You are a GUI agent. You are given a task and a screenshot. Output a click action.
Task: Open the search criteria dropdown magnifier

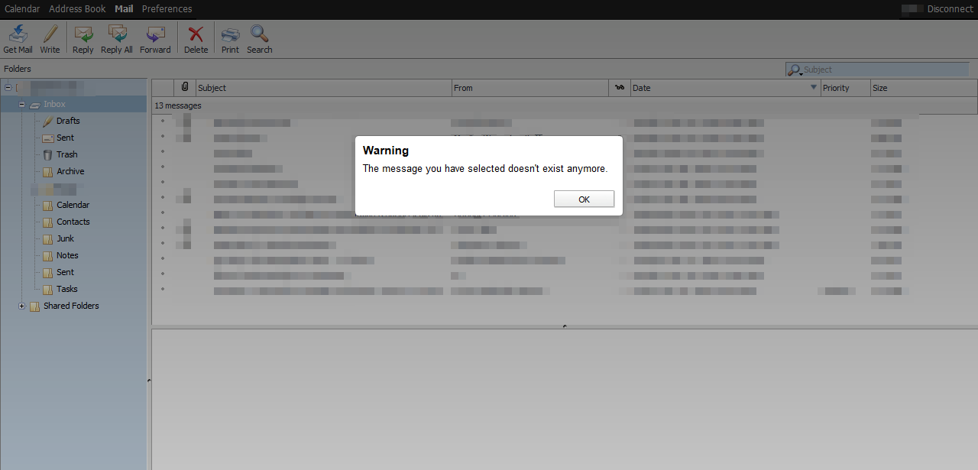(795, 70)
